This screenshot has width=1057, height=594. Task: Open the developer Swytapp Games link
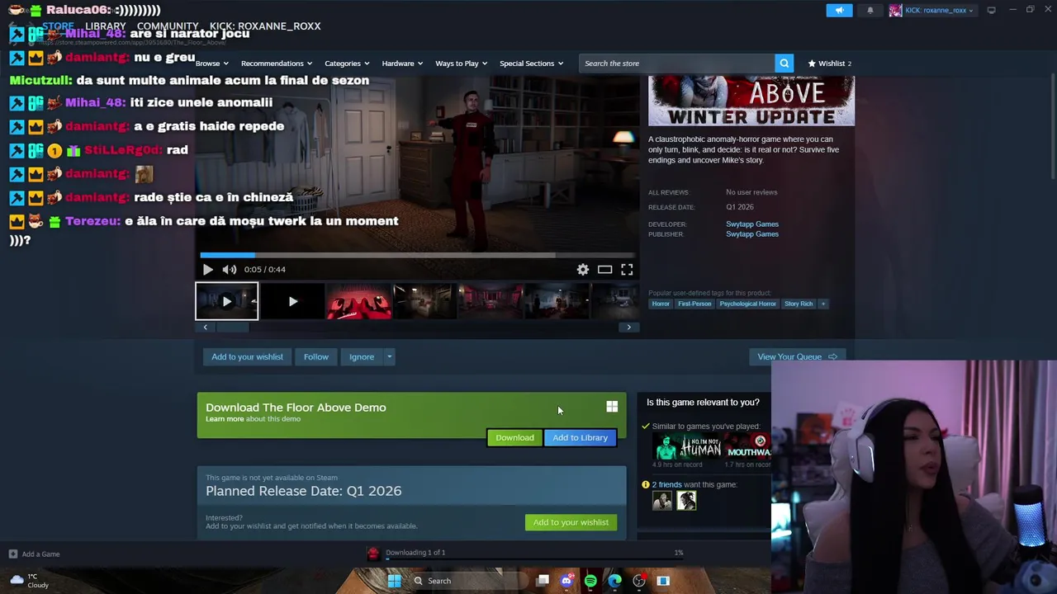pos(752,224)
